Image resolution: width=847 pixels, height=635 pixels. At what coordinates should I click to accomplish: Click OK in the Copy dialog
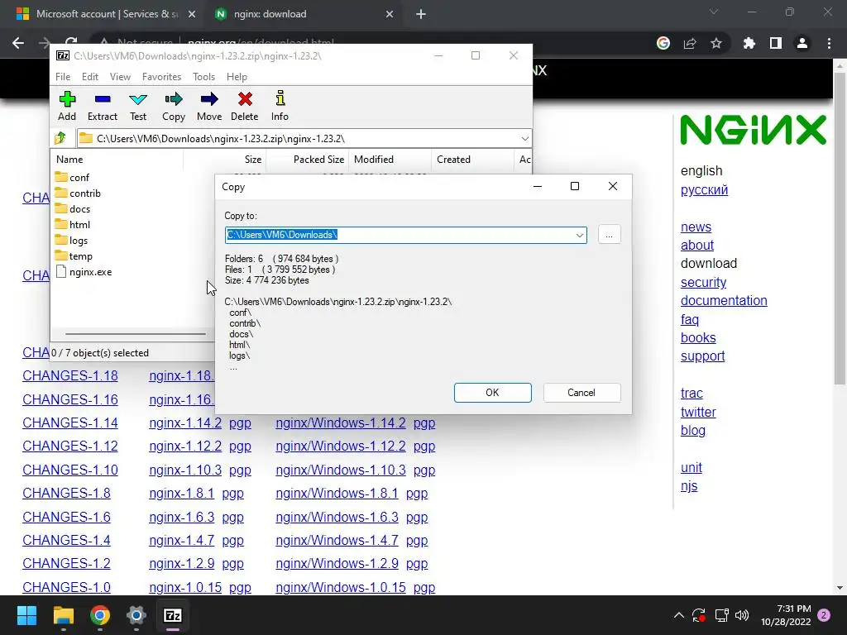[x=493, y=393]
